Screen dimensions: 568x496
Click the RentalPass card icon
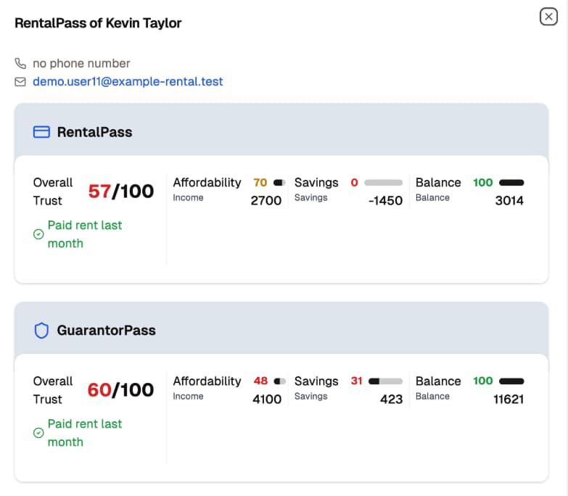(x=42, y=132)
